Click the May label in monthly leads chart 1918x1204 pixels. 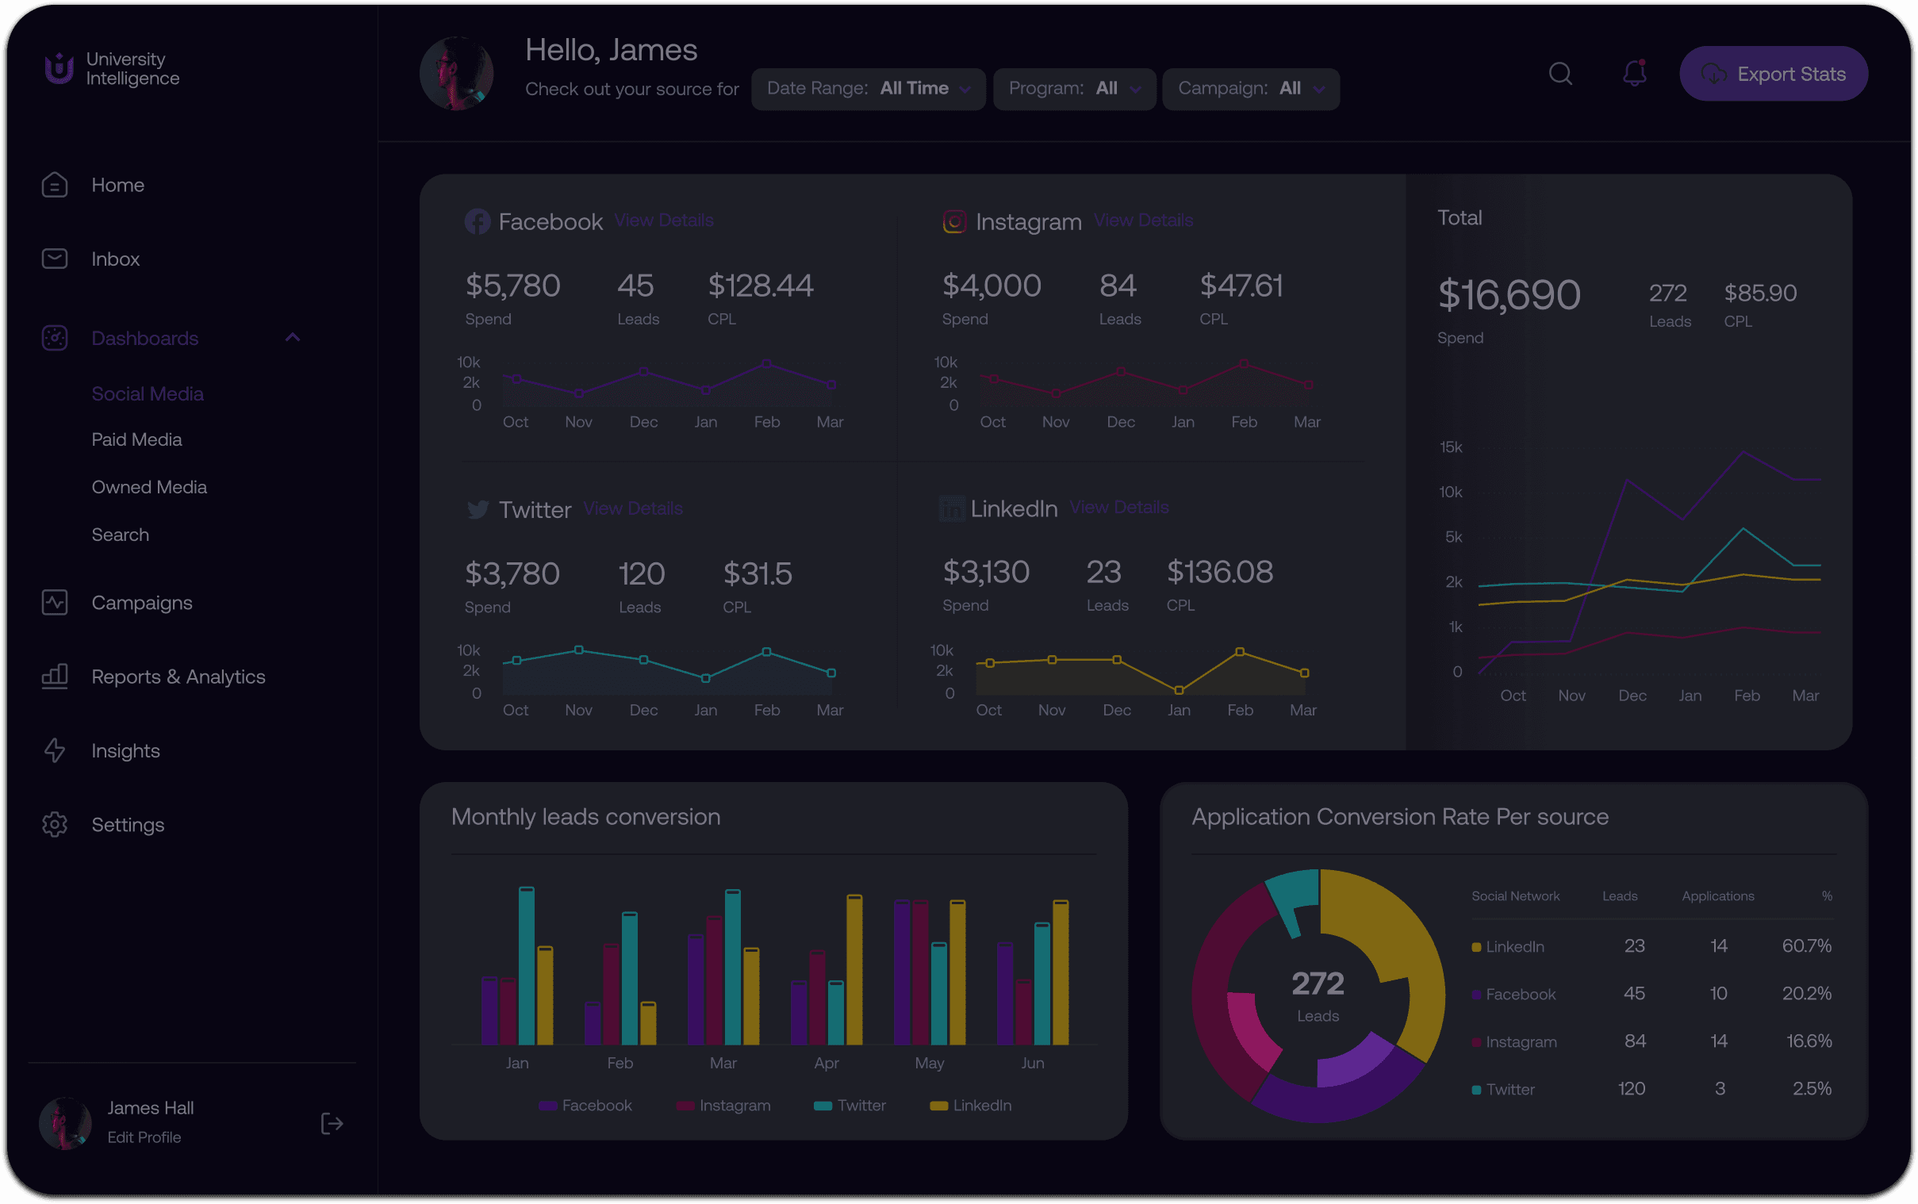click(x=928, y=1063)
